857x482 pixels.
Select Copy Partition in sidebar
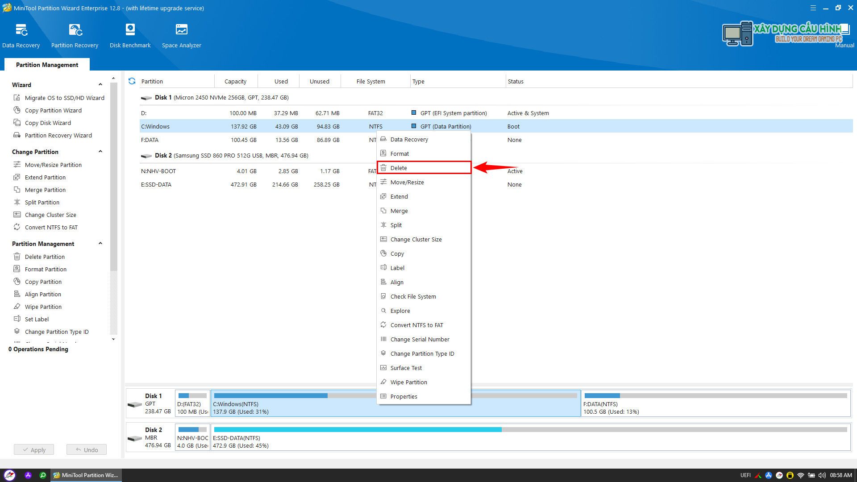37,282
